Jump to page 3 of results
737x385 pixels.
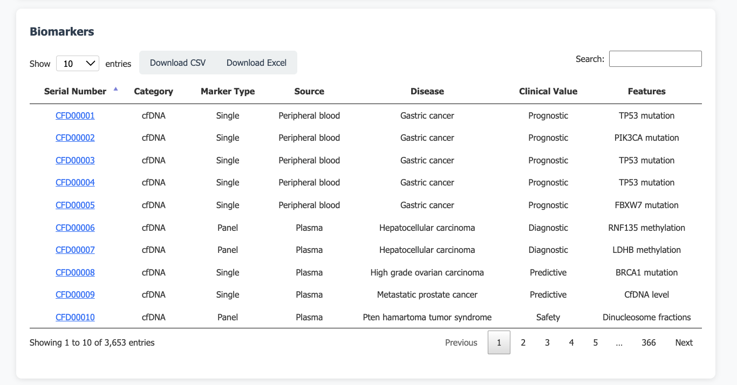coord(547,342)
